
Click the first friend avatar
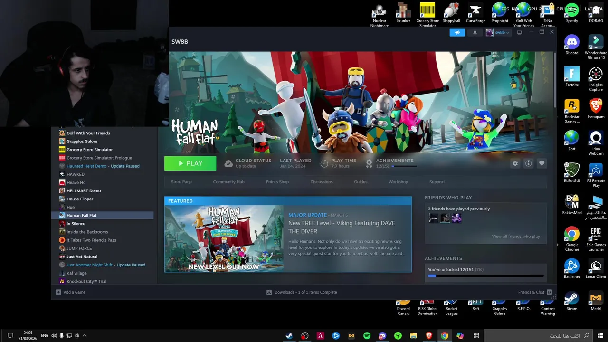click(x=434, y=218)
